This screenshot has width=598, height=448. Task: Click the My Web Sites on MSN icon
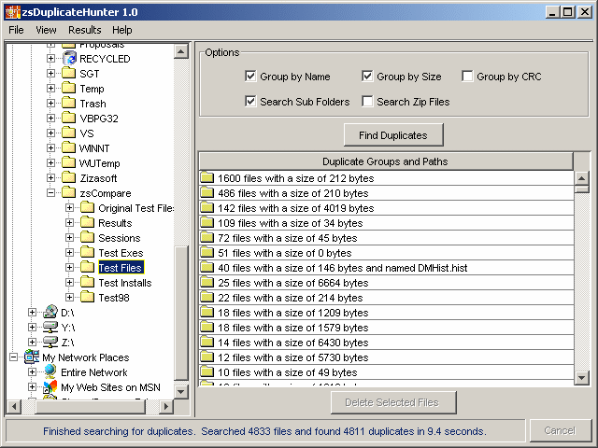coord(50,387)
